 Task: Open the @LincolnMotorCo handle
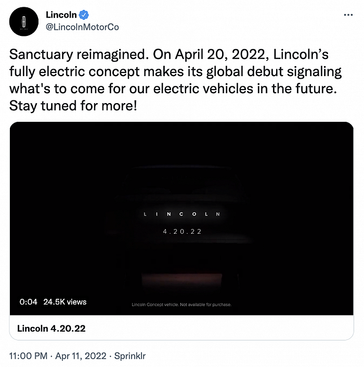(82, 27)
